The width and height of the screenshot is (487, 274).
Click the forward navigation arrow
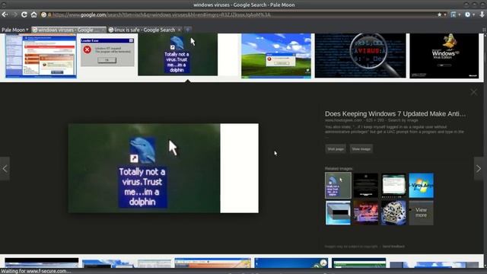[x=14, y=14]
